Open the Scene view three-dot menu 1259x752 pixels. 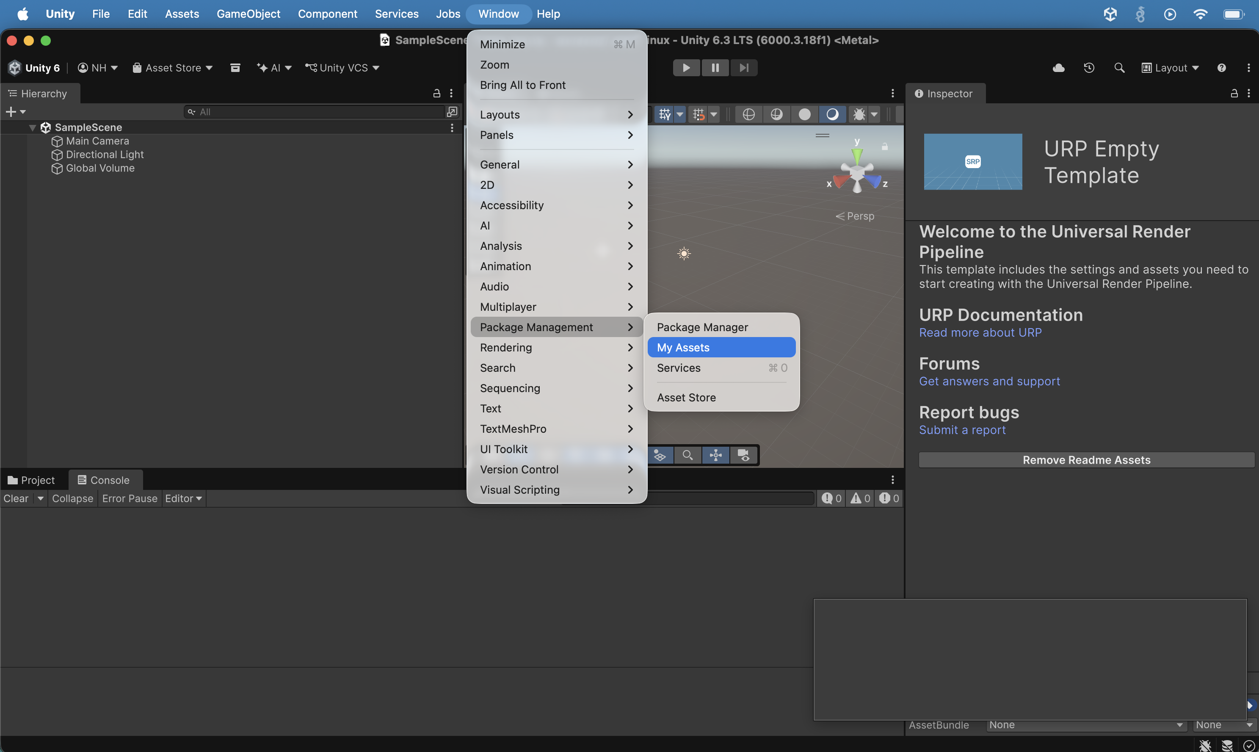coord(892,93)
